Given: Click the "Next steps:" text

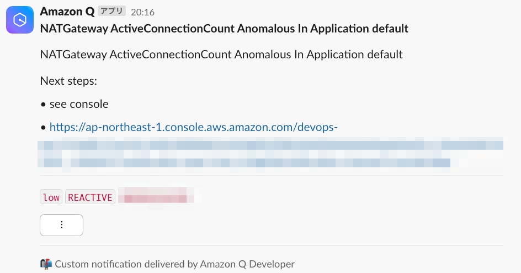Looking at the screenshot, I should (68, 81).
